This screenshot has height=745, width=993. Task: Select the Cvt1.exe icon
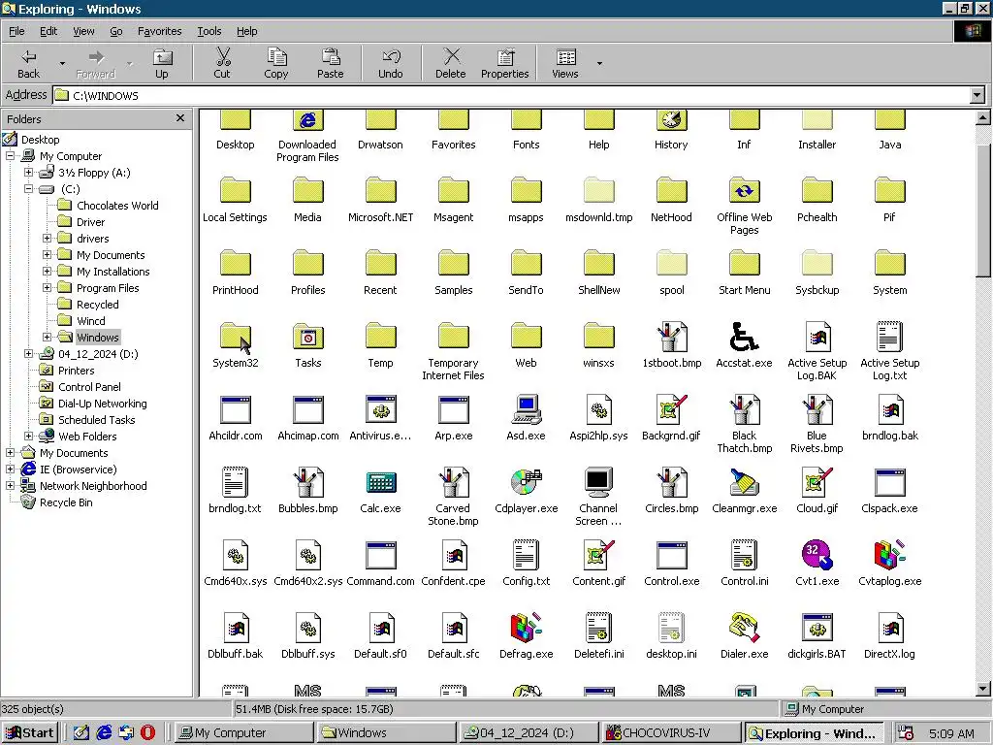coord(817,556)
